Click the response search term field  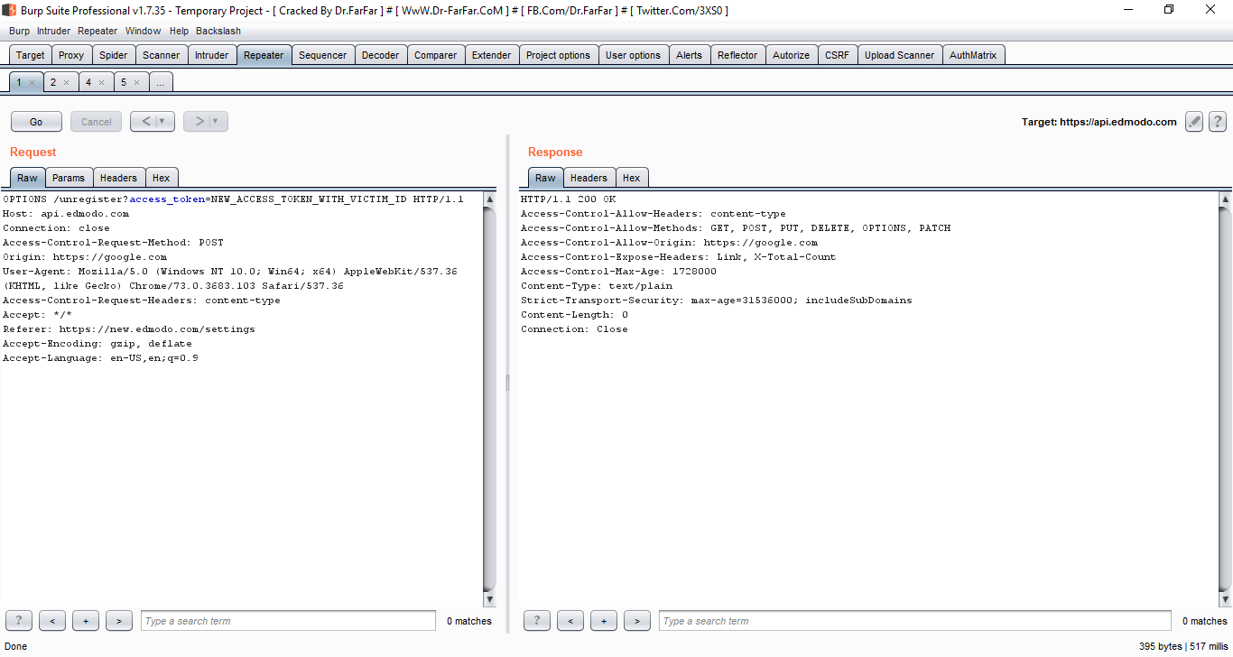click(915, 621)
